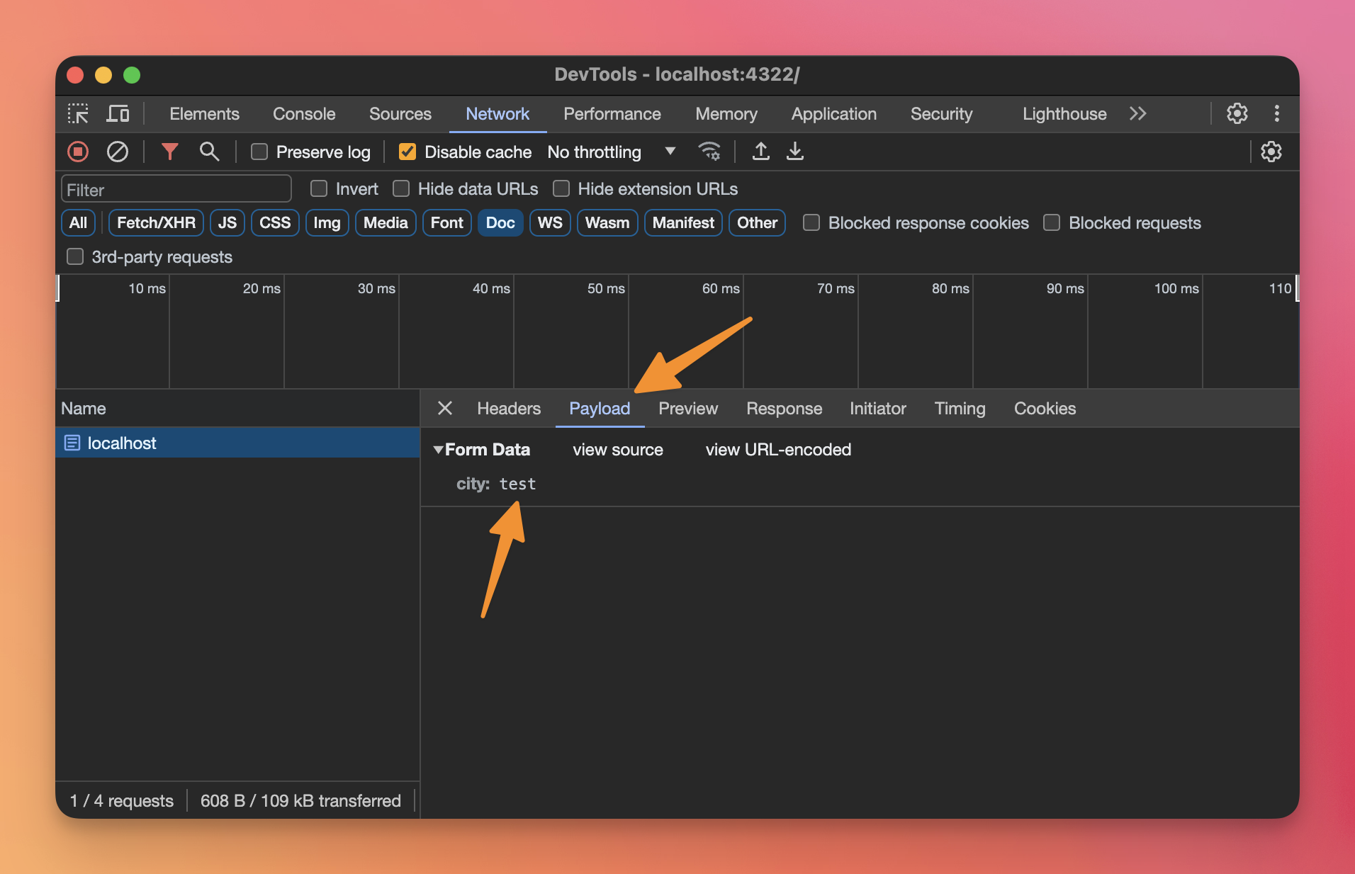Select the Fetch/XHR filter button

click(x=156, y=223)
